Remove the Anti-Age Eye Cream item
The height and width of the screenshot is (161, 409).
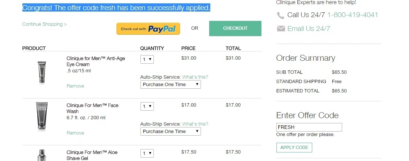[x=75, y=86]
